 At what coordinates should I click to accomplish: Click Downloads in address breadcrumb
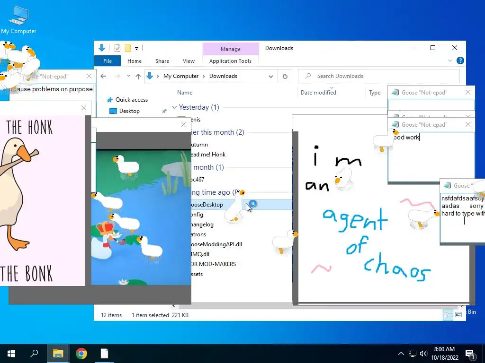(x=223, y=76)
